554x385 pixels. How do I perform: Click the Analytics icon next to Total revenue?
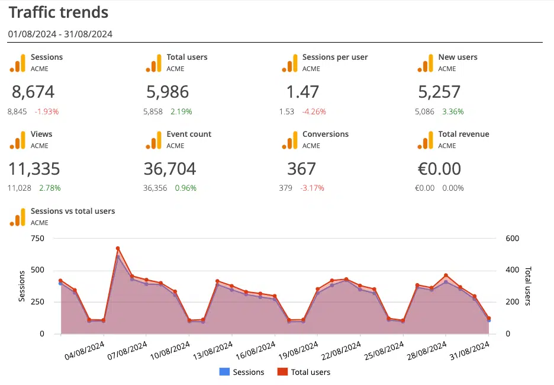[426, 140]
